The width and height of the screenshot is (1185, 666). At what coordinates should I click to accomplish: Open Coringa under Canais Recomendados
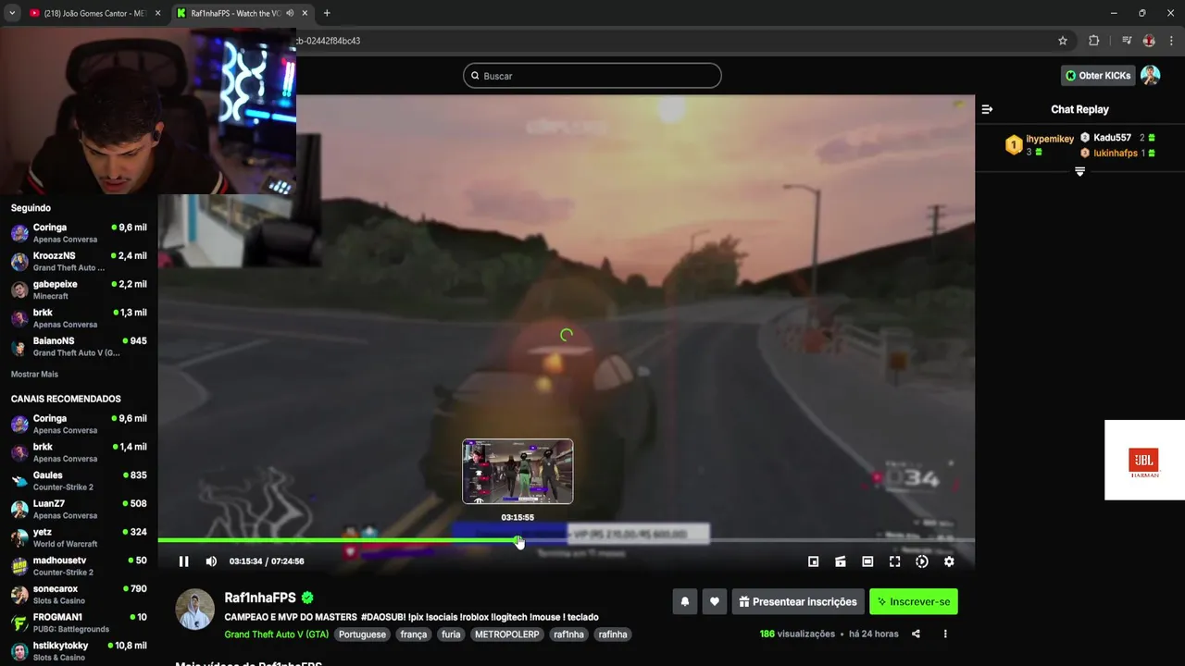pyautogui.click(x=79, y=425)
